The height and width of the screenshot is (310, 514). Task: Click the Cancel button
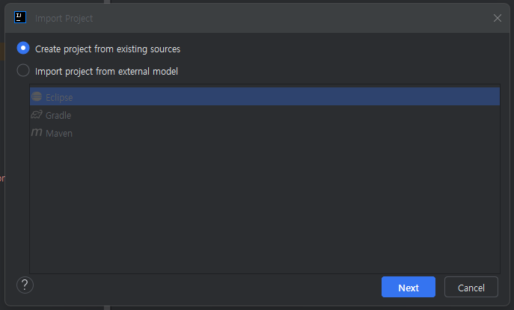tap(471, 287)
